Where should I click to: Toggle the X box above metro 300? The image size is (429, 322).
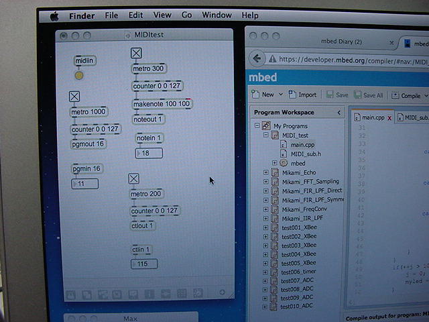pyautogui.click(x=136, y=53)
